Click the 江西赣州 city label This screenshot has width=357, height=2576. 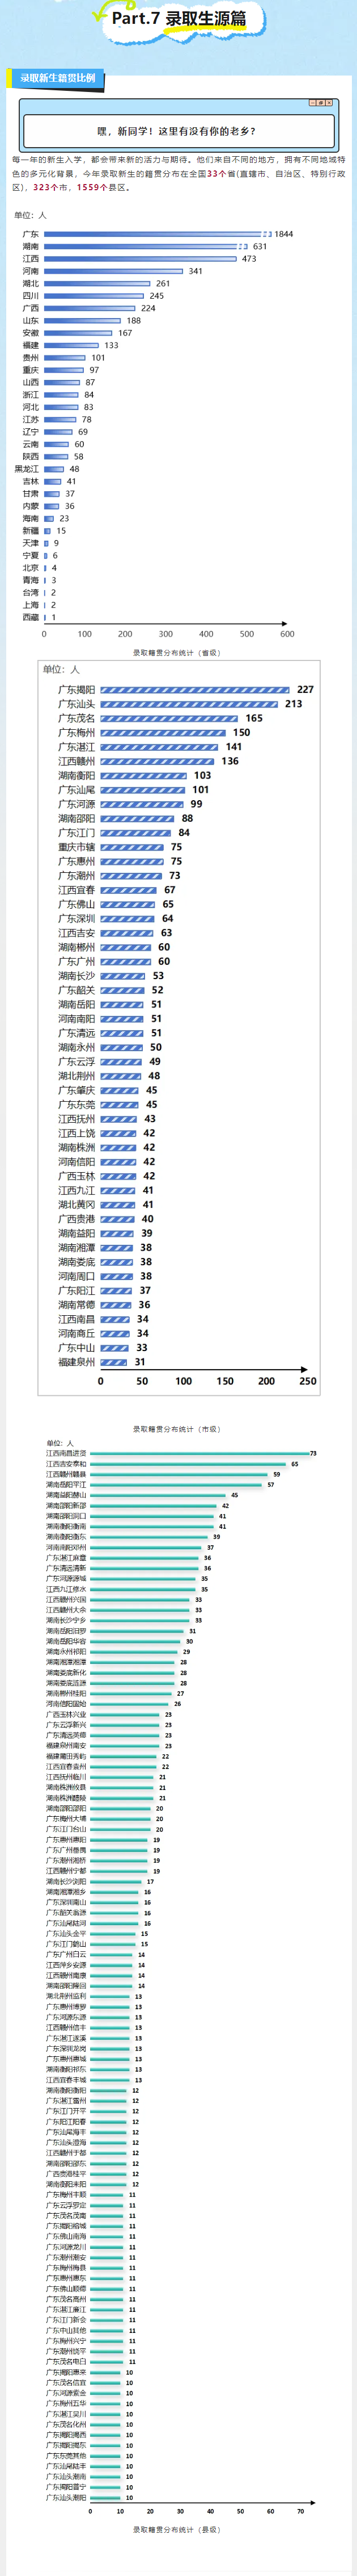[x=77, y=761]
